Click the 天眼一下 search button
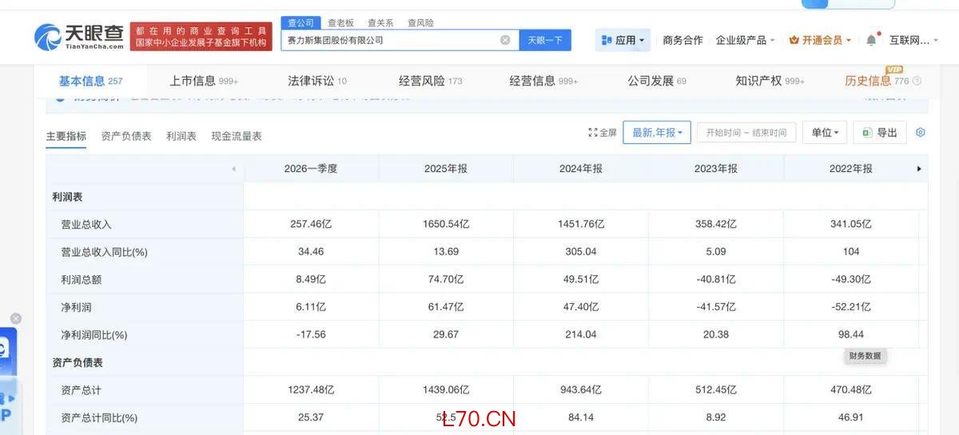 point(545,40)
